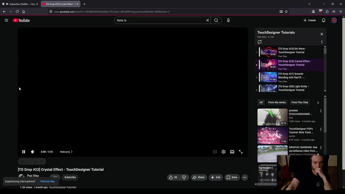The height and width of the screenshot is (194, 345).
Task: Switch player to theater mode
Action: click(x=232, y=152)
